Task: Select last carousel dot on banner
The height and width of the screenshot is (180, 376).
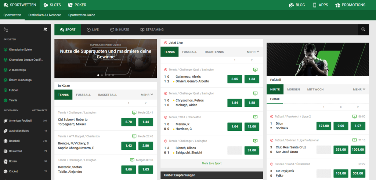Action: (113, 75)
